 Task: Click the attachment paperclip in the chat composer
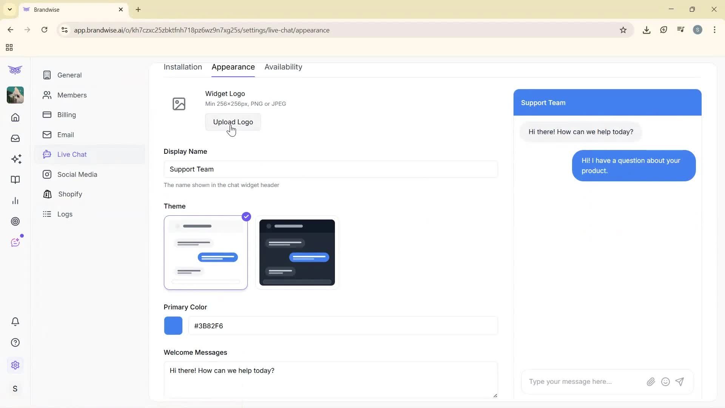pyautogui.click(x=651, y=382)
